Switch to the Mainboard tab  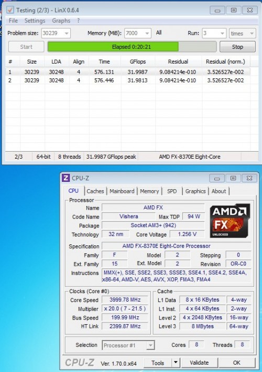coord(122,191)
